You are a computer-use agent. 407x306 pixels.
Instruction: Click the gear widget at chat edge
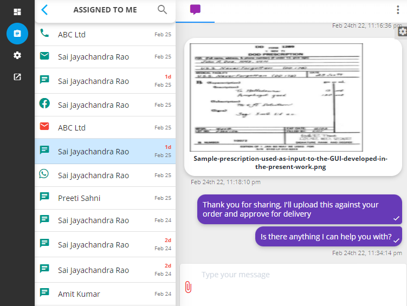[402, 32]
